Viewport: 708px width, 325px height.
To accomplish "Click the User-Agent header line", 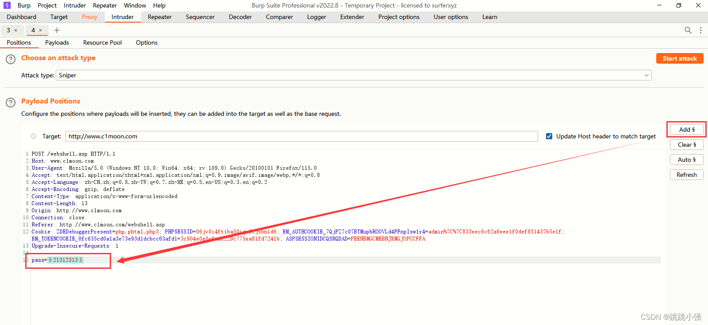I will point(174,168).
